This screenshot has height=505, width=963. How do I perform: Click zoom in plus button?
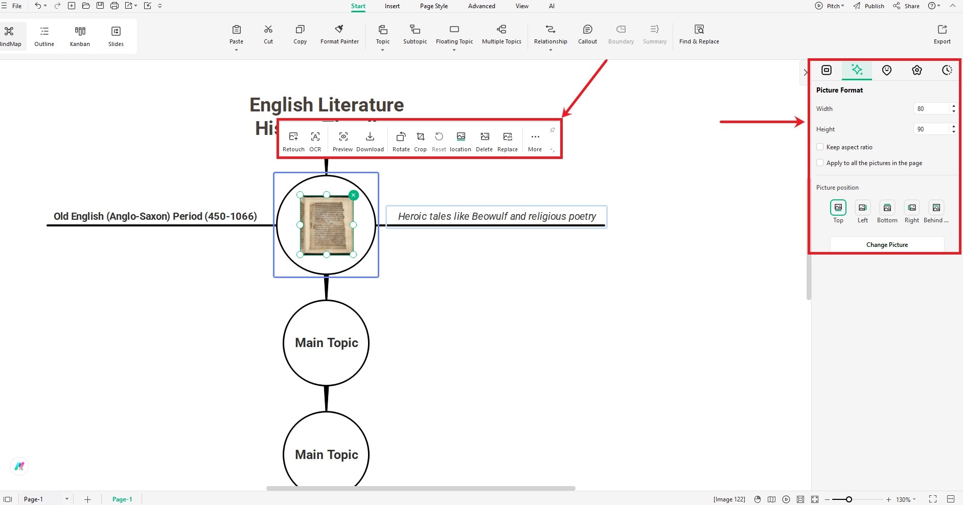coord(889,499)
